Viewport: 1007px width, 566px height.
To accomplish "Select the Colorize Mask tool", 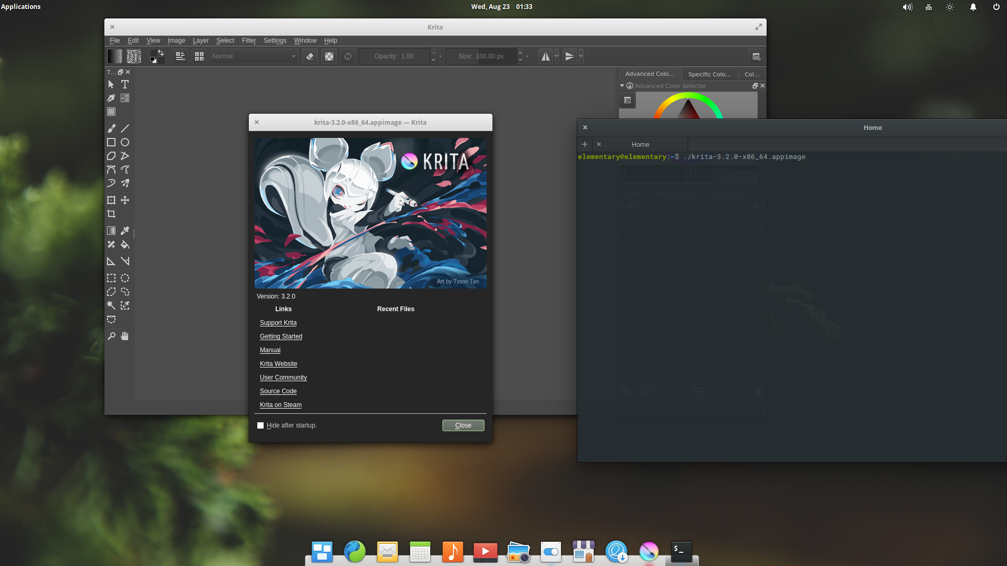I will [x=111, y=244].
